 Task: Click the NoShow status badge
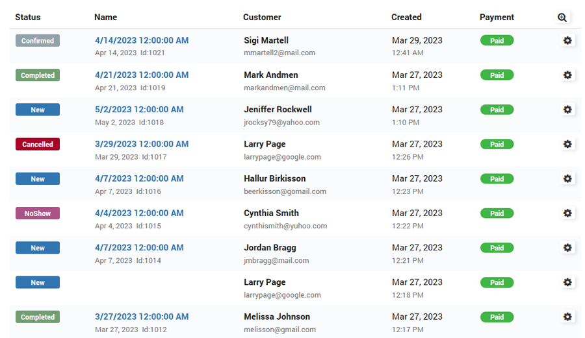coord(38,213)
